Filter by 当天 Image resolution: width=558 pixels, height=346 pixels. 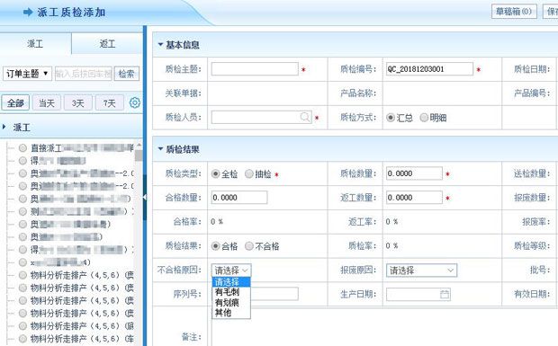point(47,103)
